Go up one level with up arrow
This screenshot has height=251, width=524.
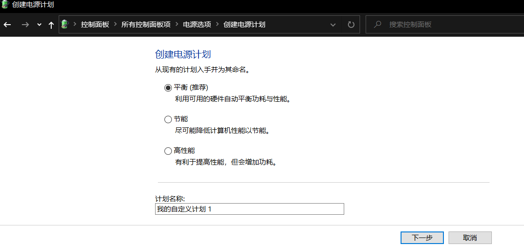click(51, 25)
